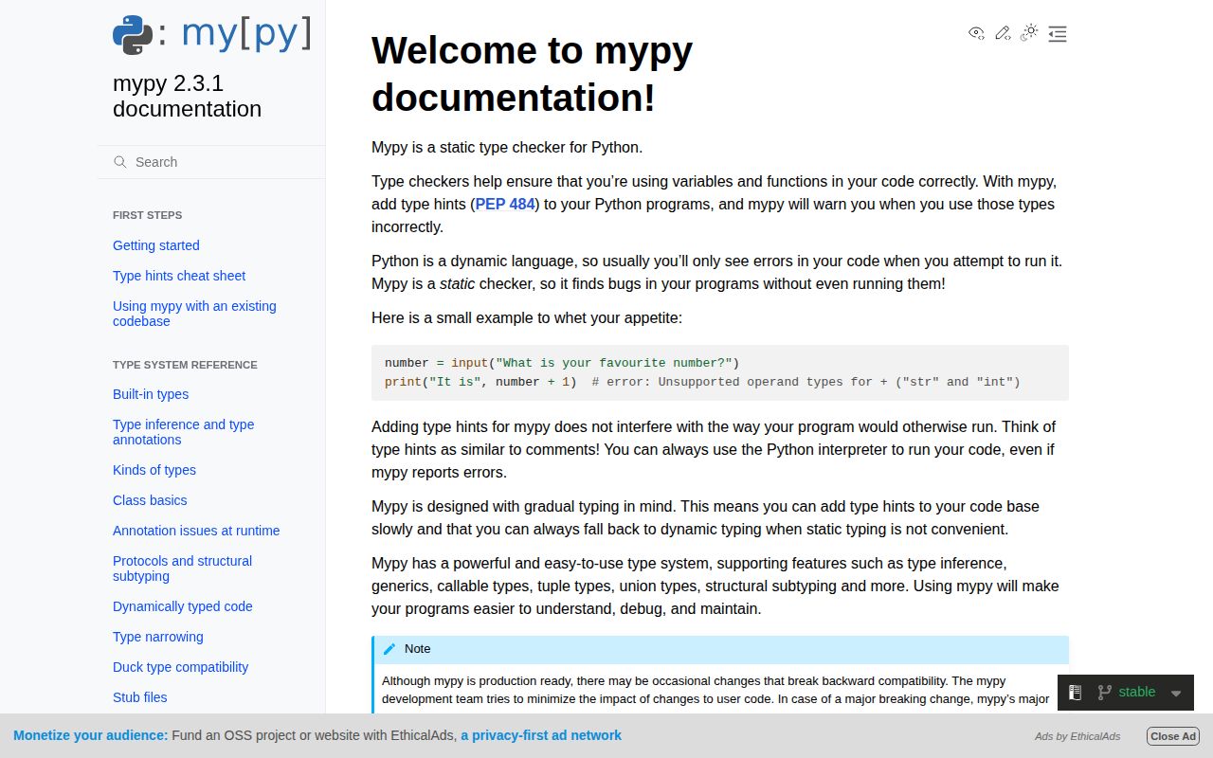Open the table of contents icon
The height and width of the screenshot is (758, 1213).
[x=1058, y=34]
